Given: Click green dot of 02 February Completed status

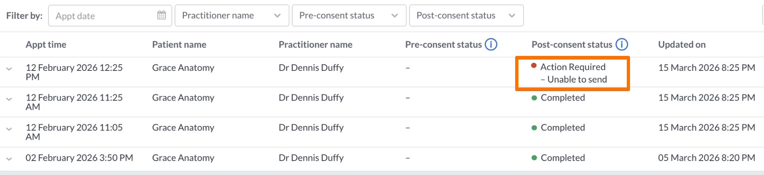Looking at the screenshot, I should [x=534, y=158].
